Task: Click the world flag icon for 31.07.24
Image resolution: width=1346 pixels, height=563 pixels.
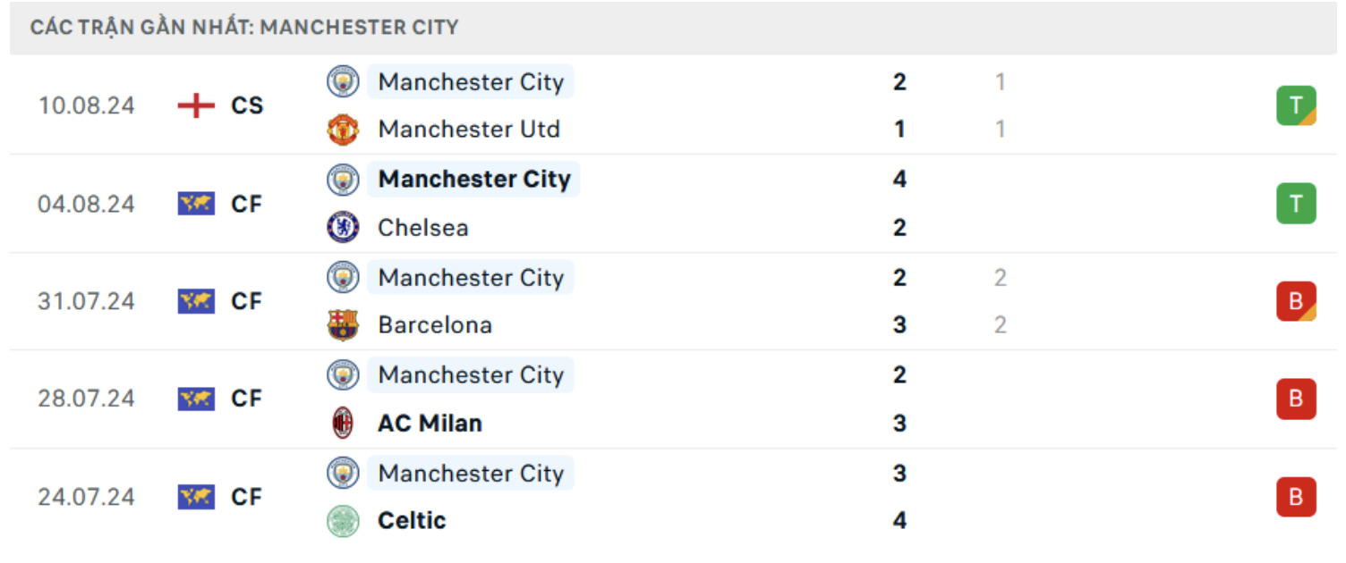Action: click(196, 301)
